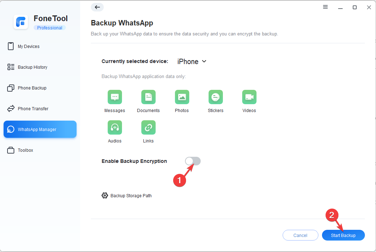The height and width of the screenshot is (252, 376).
Task: Go to Phone Backup section
Action: pyautogui.click(x=40, y=88)
